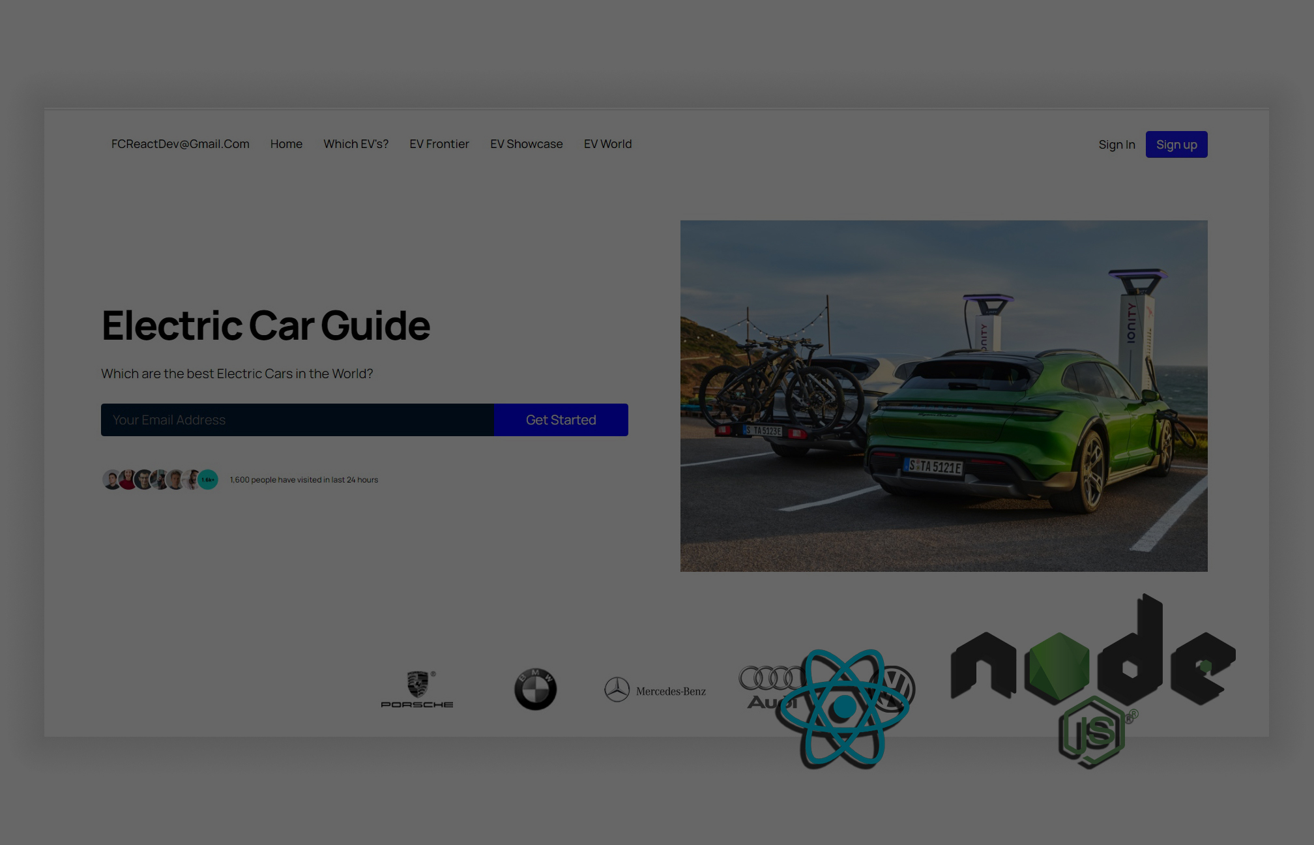Click the BMW roundel logo

535,689
